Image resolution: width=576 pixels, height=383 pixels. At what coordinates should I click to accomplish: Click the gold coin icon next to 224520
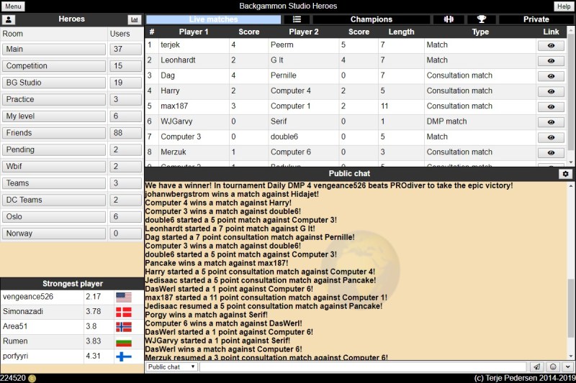pyautogui.click(x=32, y=378)
